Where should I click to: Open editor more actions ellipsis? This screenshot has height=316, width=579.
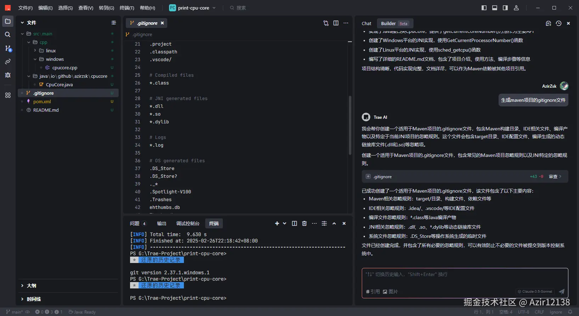346,23
